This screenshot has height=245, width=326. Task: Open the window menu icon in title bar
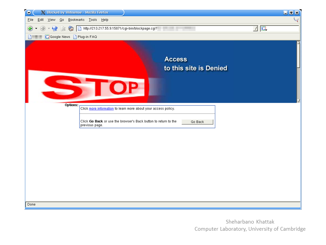[29, 13]
